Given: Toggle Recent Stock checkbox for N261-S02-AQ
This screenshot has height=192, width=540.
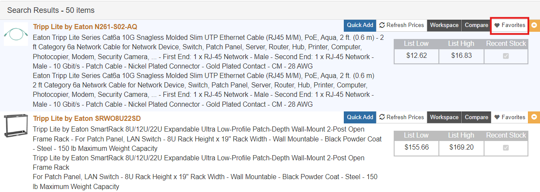Looking at the screenshot, I should (x=506, y=56).
